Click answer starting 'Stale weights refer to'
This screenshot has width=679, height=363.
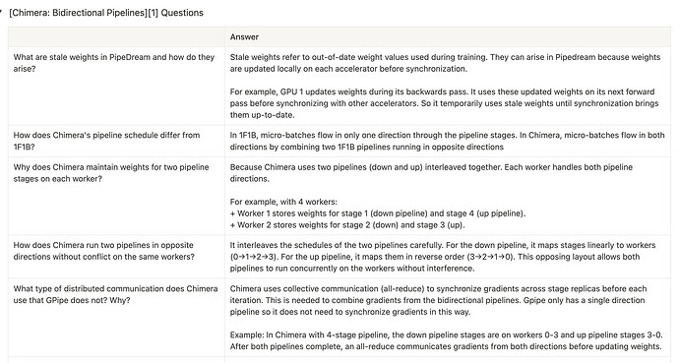[x=445, y=63]
